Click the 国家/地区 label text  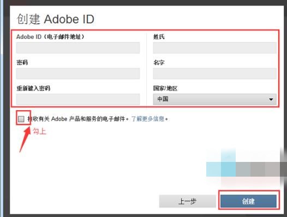click(x=165, y=88)
